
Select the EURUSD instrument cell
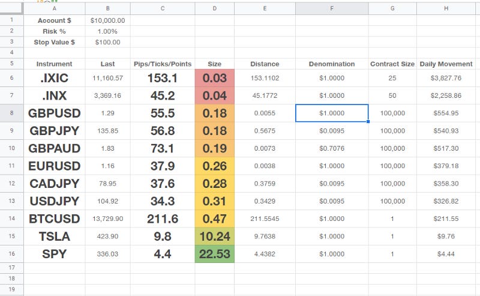click(x=55, y=166)
